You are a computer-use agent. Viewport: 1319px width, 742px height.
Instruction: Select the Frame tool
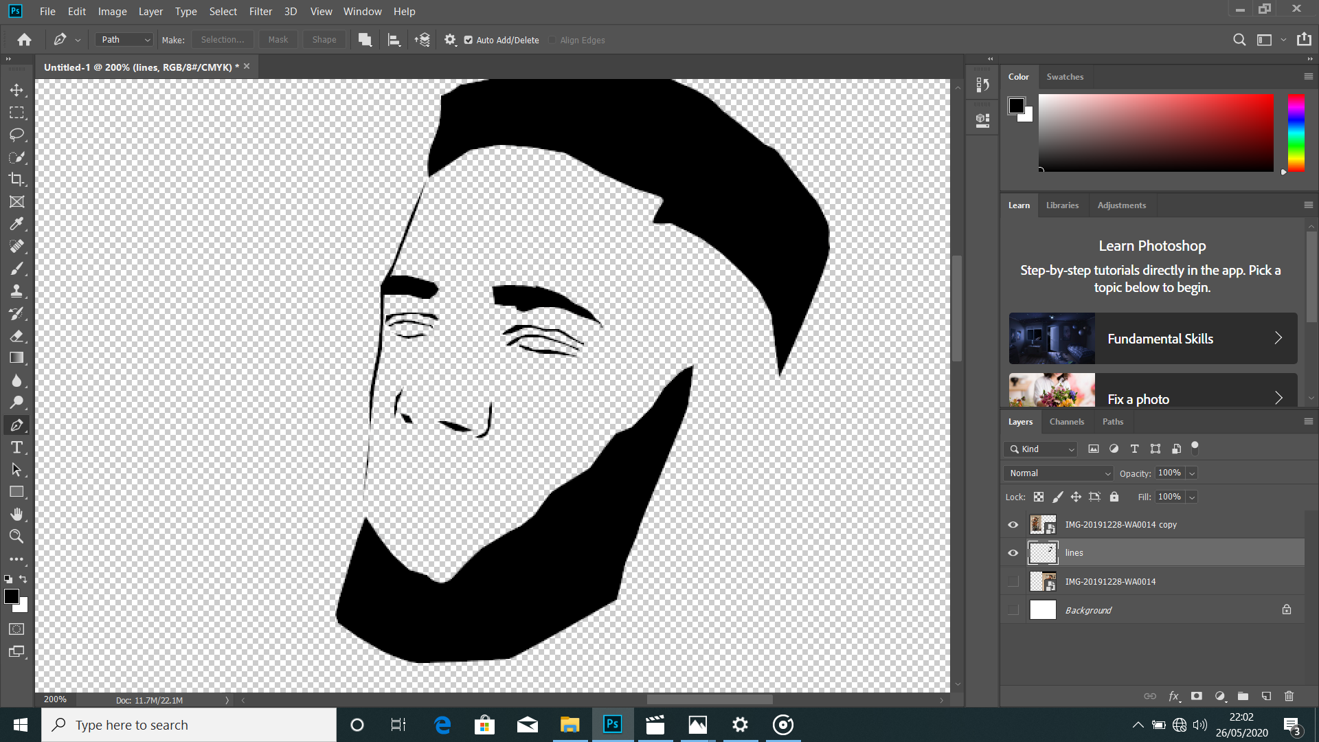coord(16,201)
